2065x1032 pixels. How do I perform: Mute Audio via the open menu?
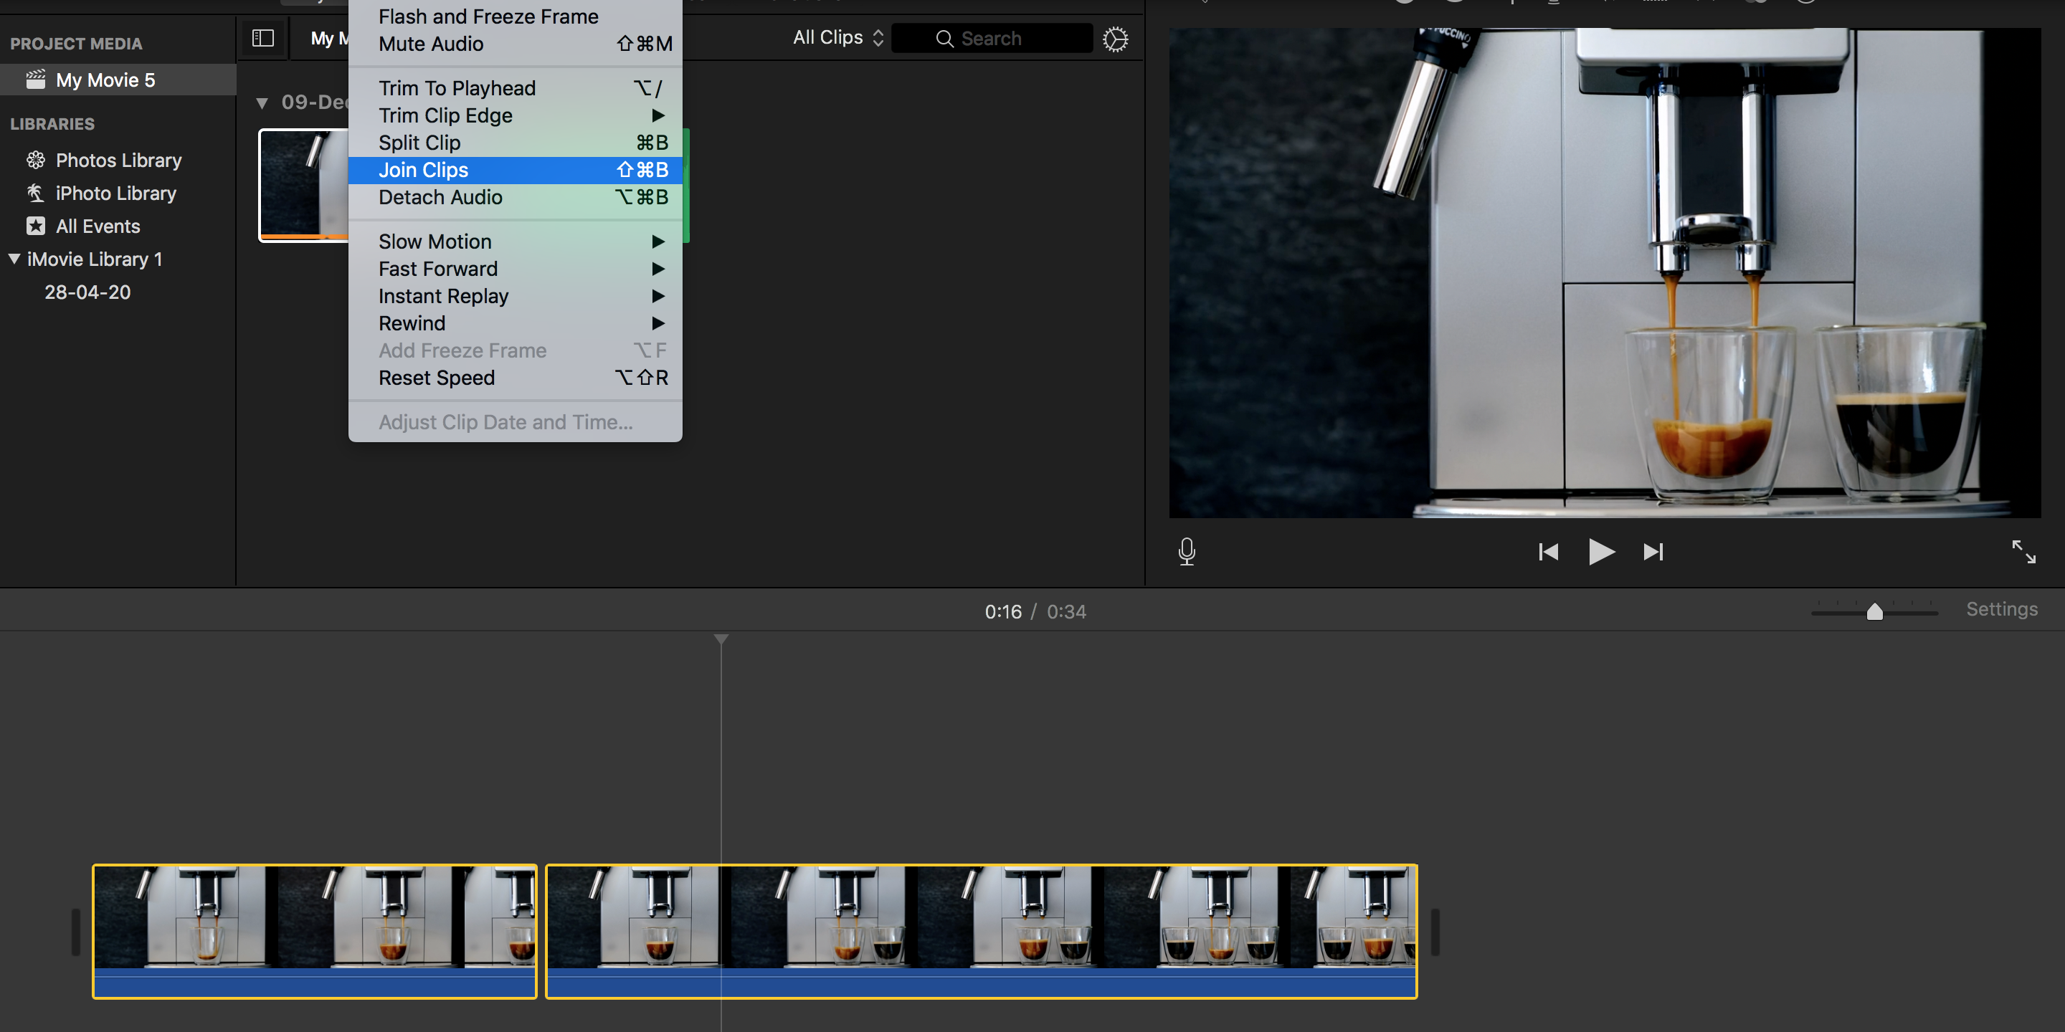[430, 44]
